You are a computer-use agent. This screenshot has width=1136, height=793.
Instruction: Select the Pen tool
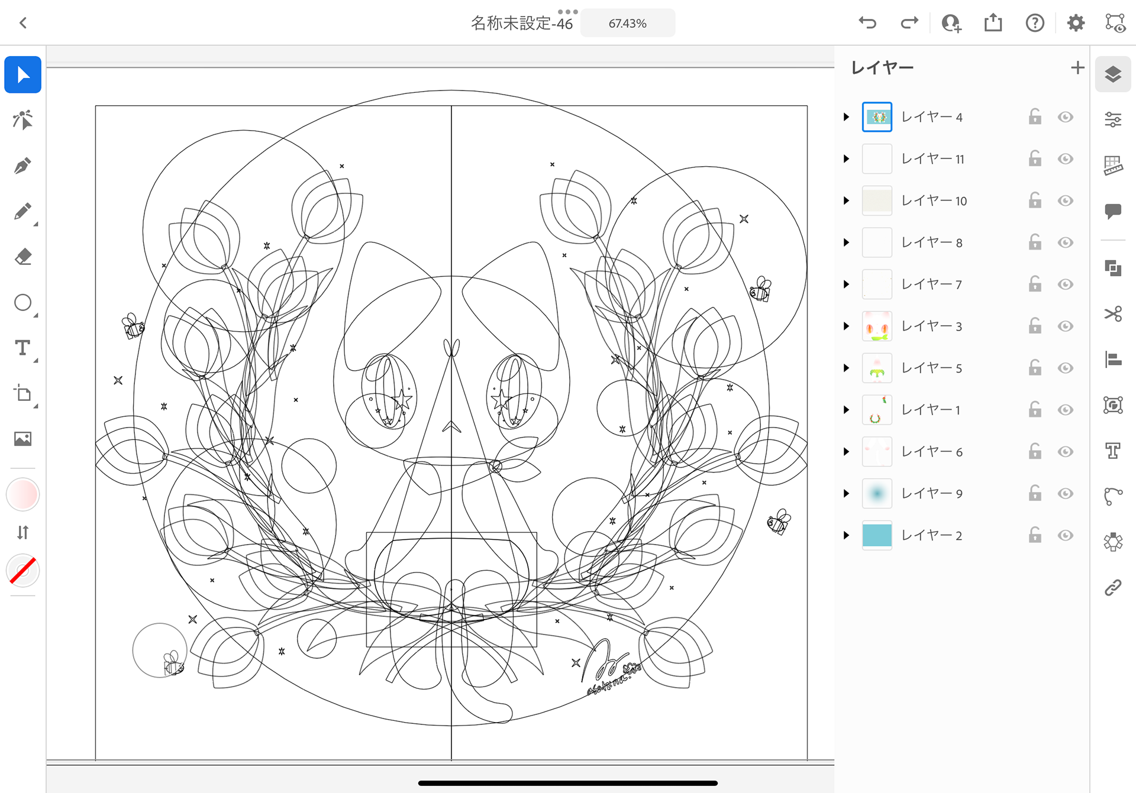22,166
